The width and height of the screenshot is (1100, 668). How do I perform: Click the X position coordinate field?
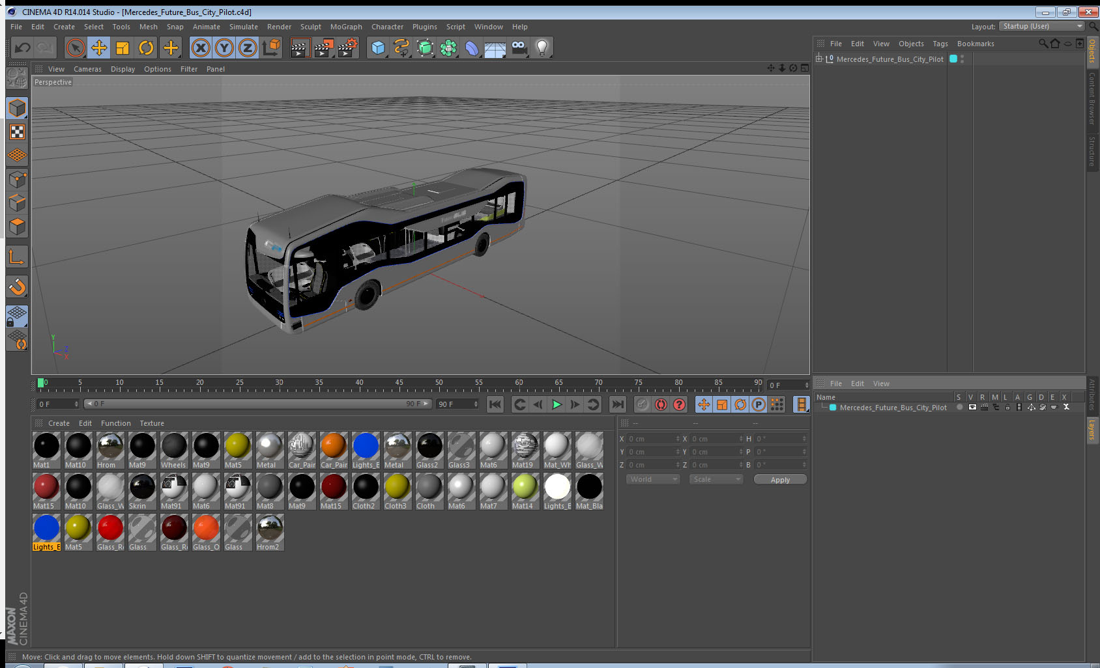pyautogui.click(x=654, y=439)
